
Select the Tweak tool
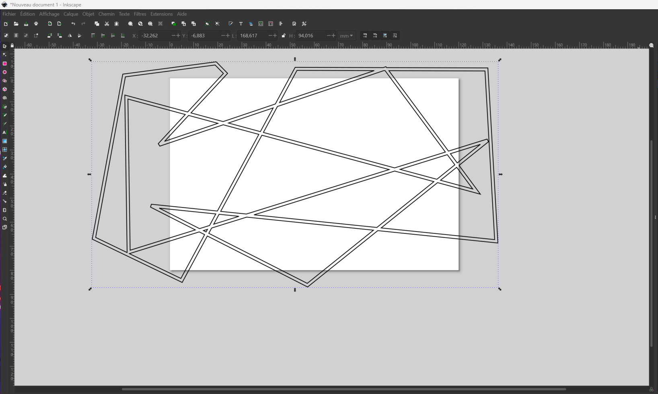(5, 176)
